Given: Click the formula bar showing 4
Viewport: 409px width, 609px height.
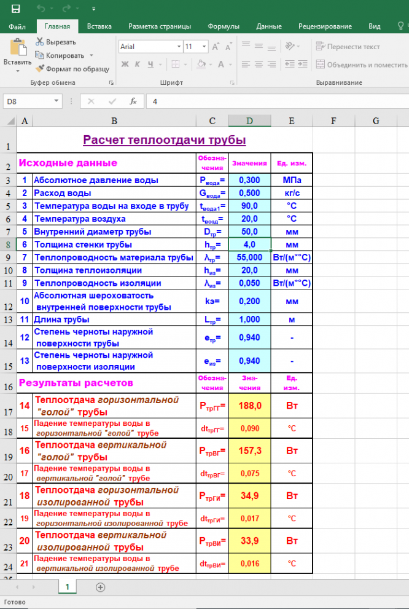Looking at the screenshot, I should coord(277,101).
